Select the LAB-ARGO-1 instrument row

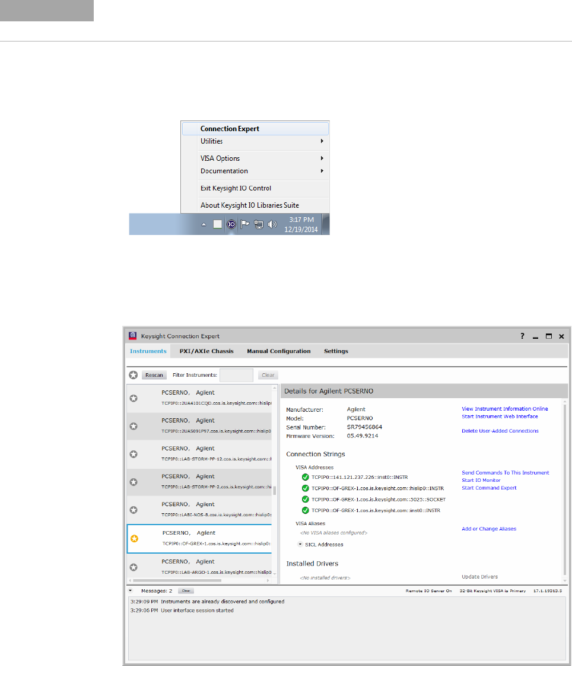[x=199, y=567]
